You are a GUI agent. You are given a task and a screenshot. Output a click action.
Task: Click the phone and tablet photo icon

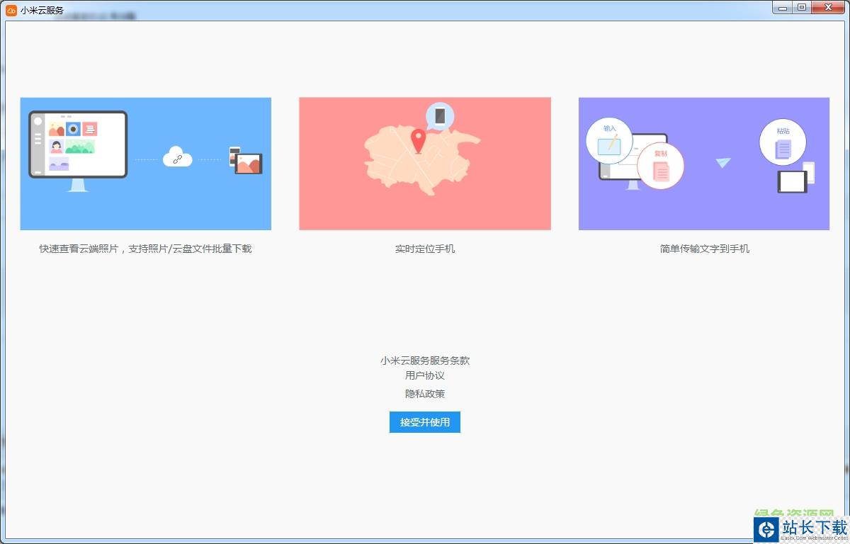pyautogui.click(x=246, y=161)
